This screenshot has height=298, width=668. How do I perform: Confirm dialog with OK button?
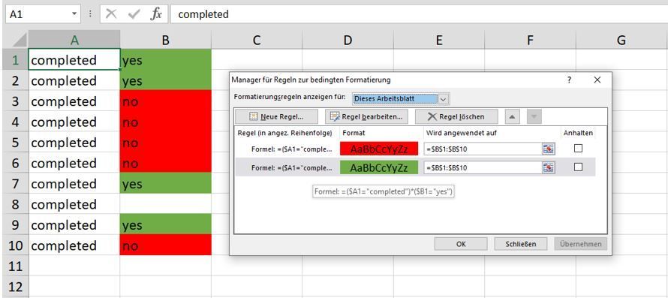click(x=461, y=244)
